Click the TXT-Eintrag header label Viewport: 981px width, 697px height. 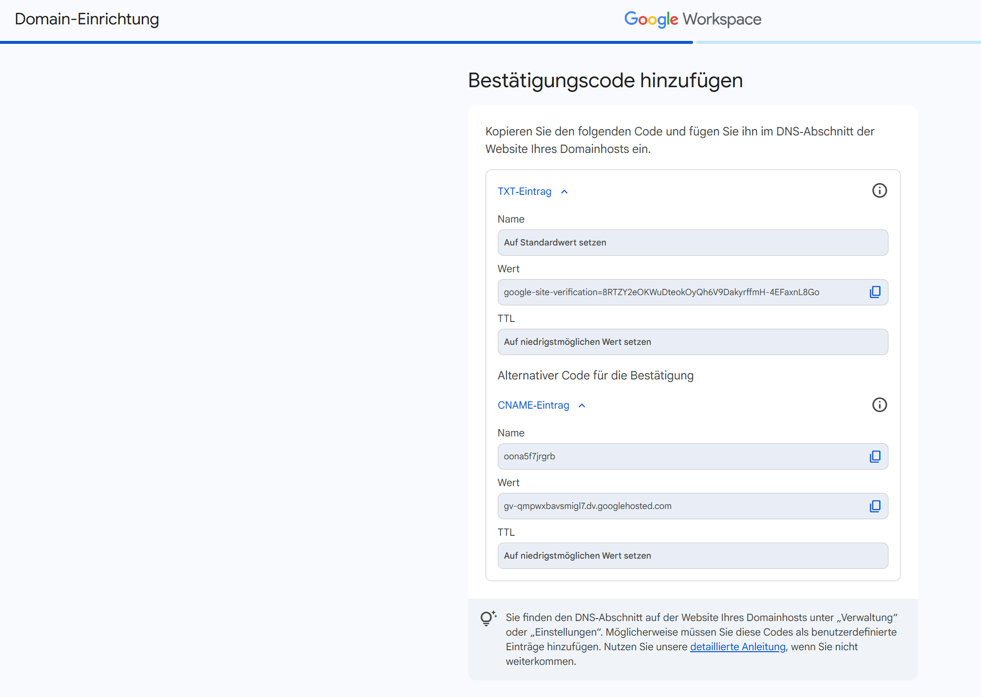click(524, 191)
